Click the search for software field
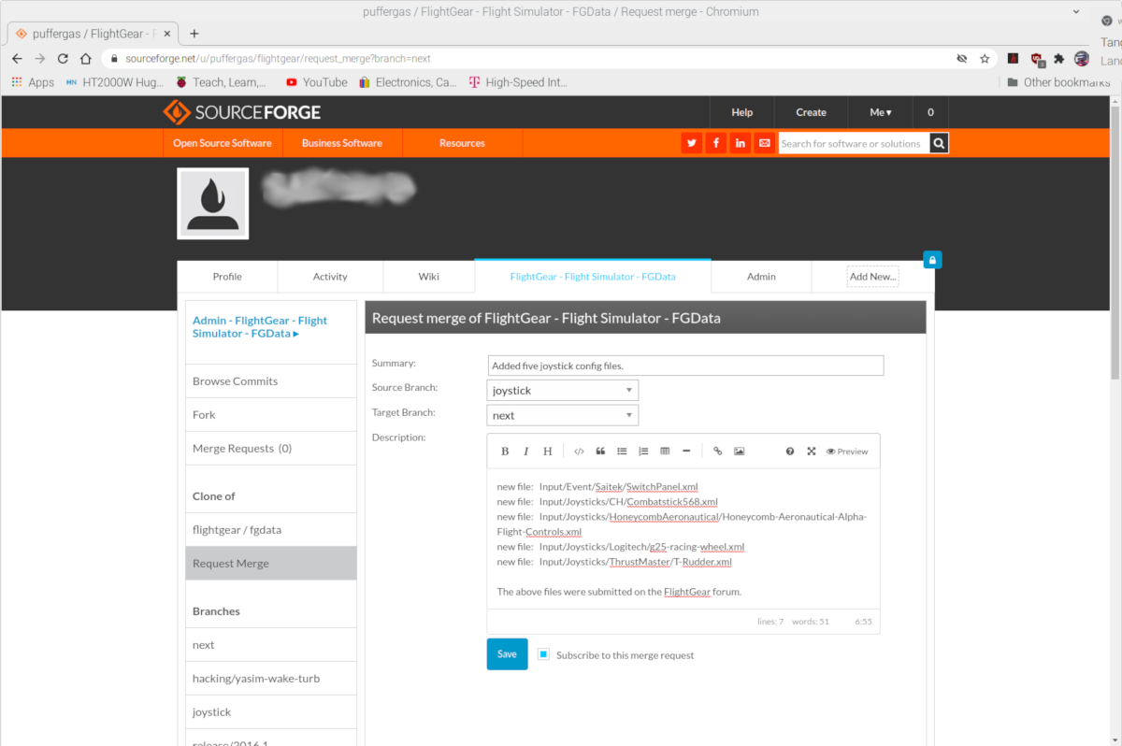Screen dimensions: 1122x746 point(853,143)
